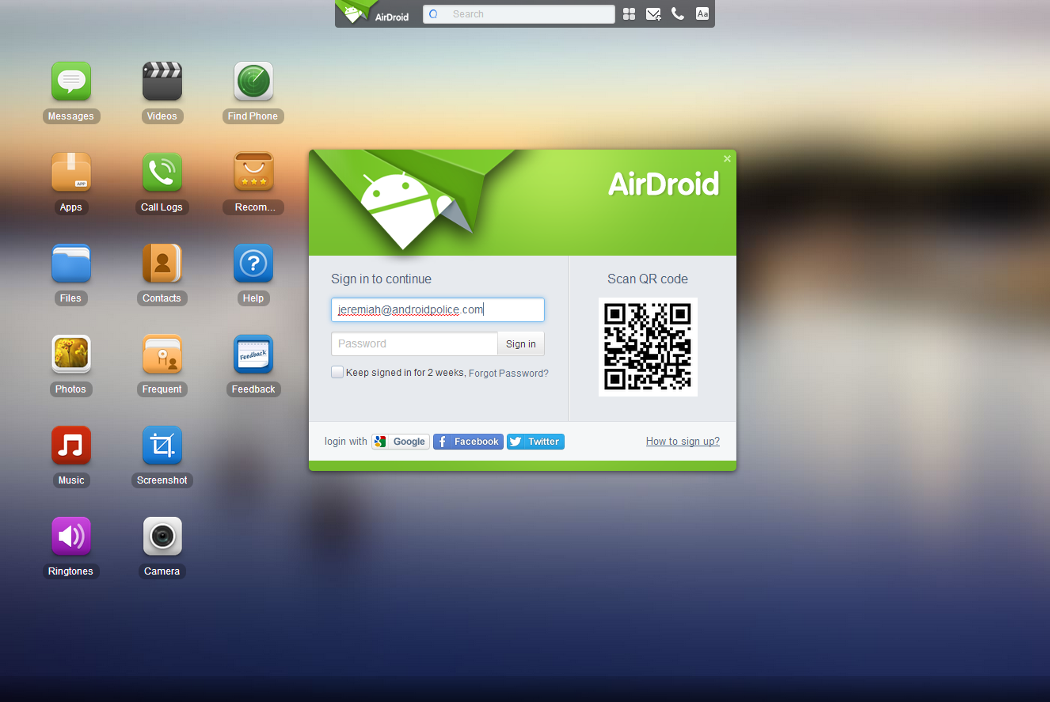Enable 'Keep signed in for 2 weeks'
The width and height of the screenshot is (1050, 702).
click(x=337, y=372)
